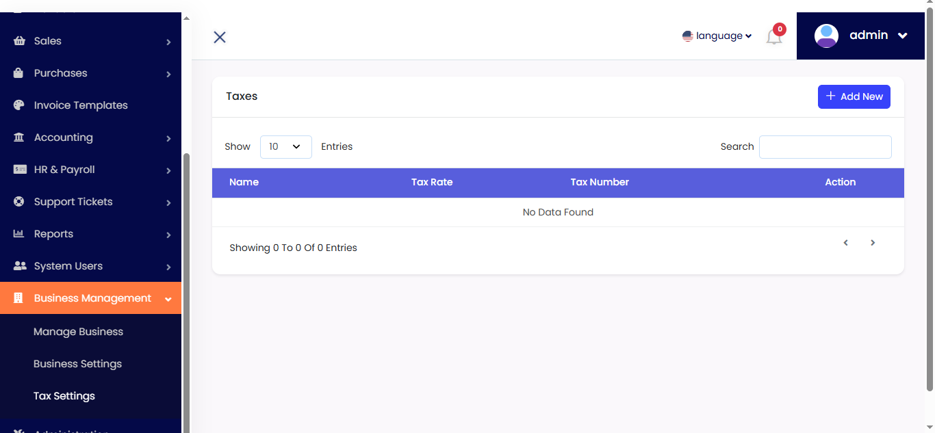Open Business Settings submenu item

pyautogui.click(x=78, y=364)
